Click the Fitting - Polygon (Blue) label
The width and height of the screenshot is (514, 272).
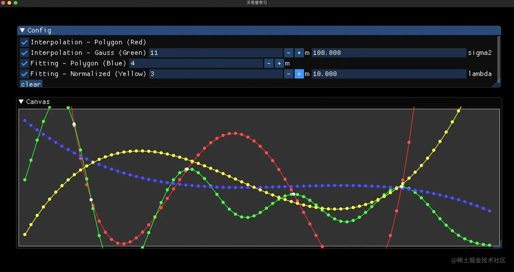(x=79, y=63)
